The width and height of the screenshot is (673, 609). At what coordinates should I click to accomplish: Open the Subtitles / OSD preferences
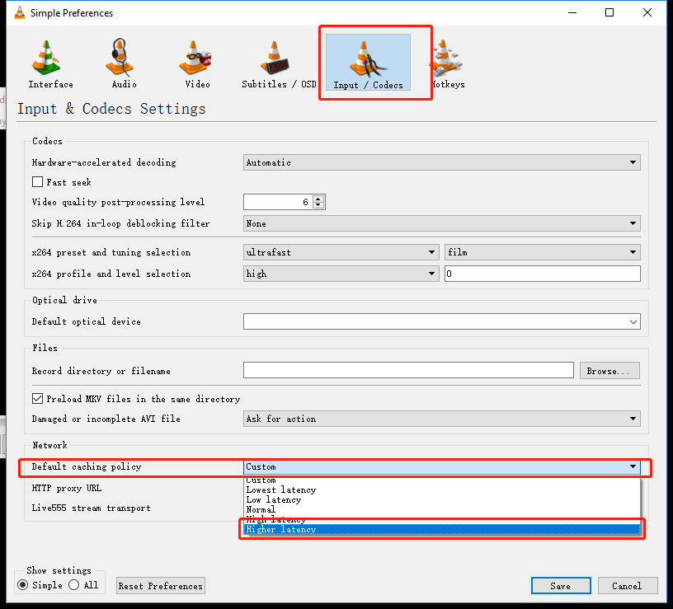[x=279, y=63]
